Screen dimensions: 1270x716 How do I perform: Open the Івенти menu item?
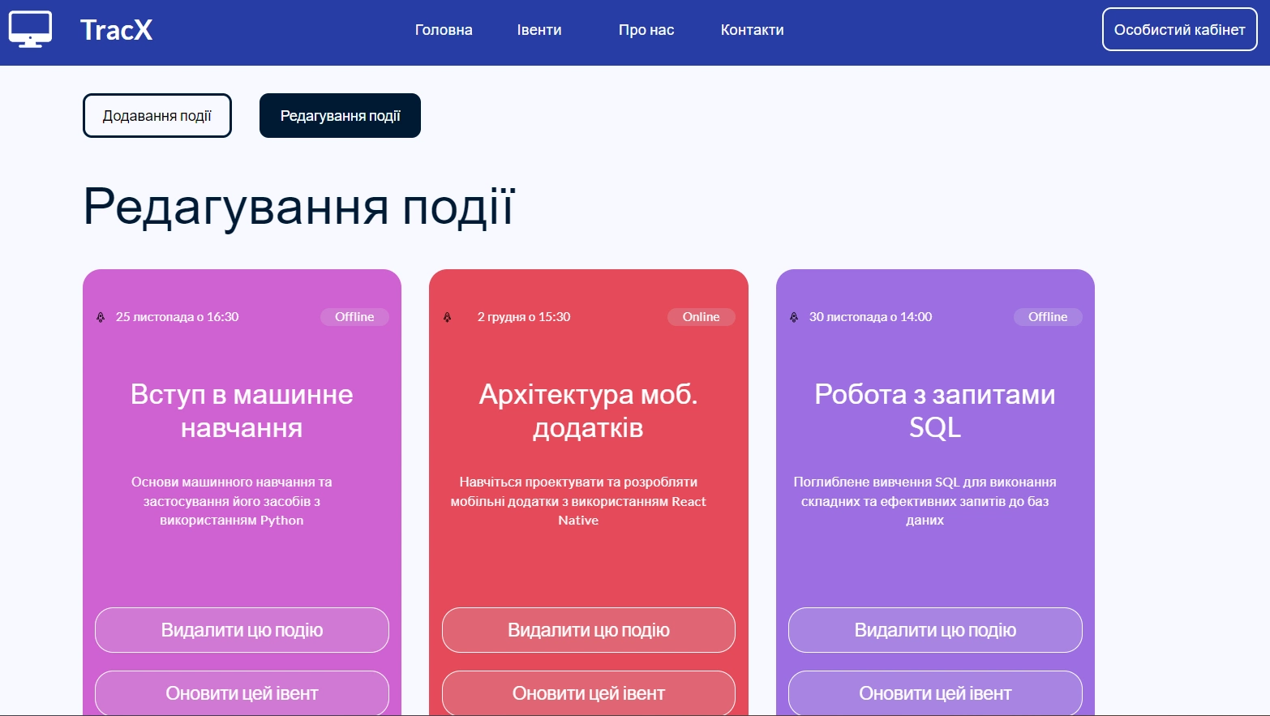538,29
